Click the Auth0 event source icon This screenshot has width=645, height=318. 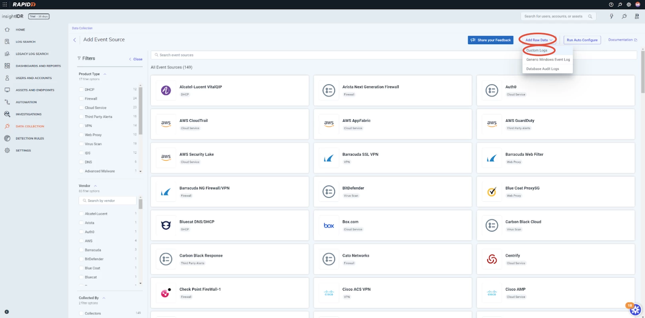[x=492, y=90]
